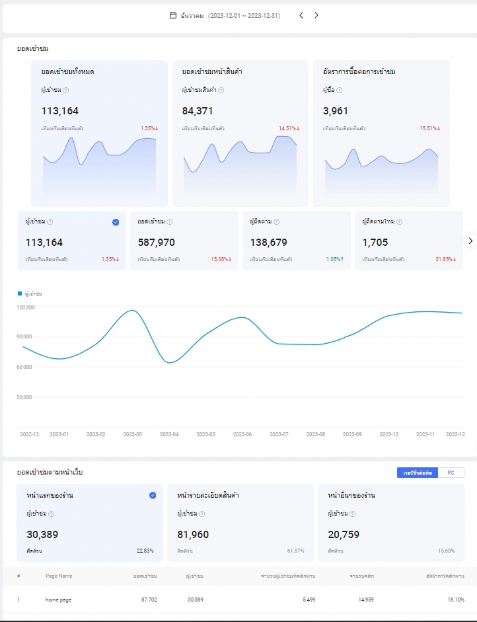This screenshot has width=477, height=622.
Task: Click help icon next to ผู้ซื้อ
Action: tap(339, 90)
